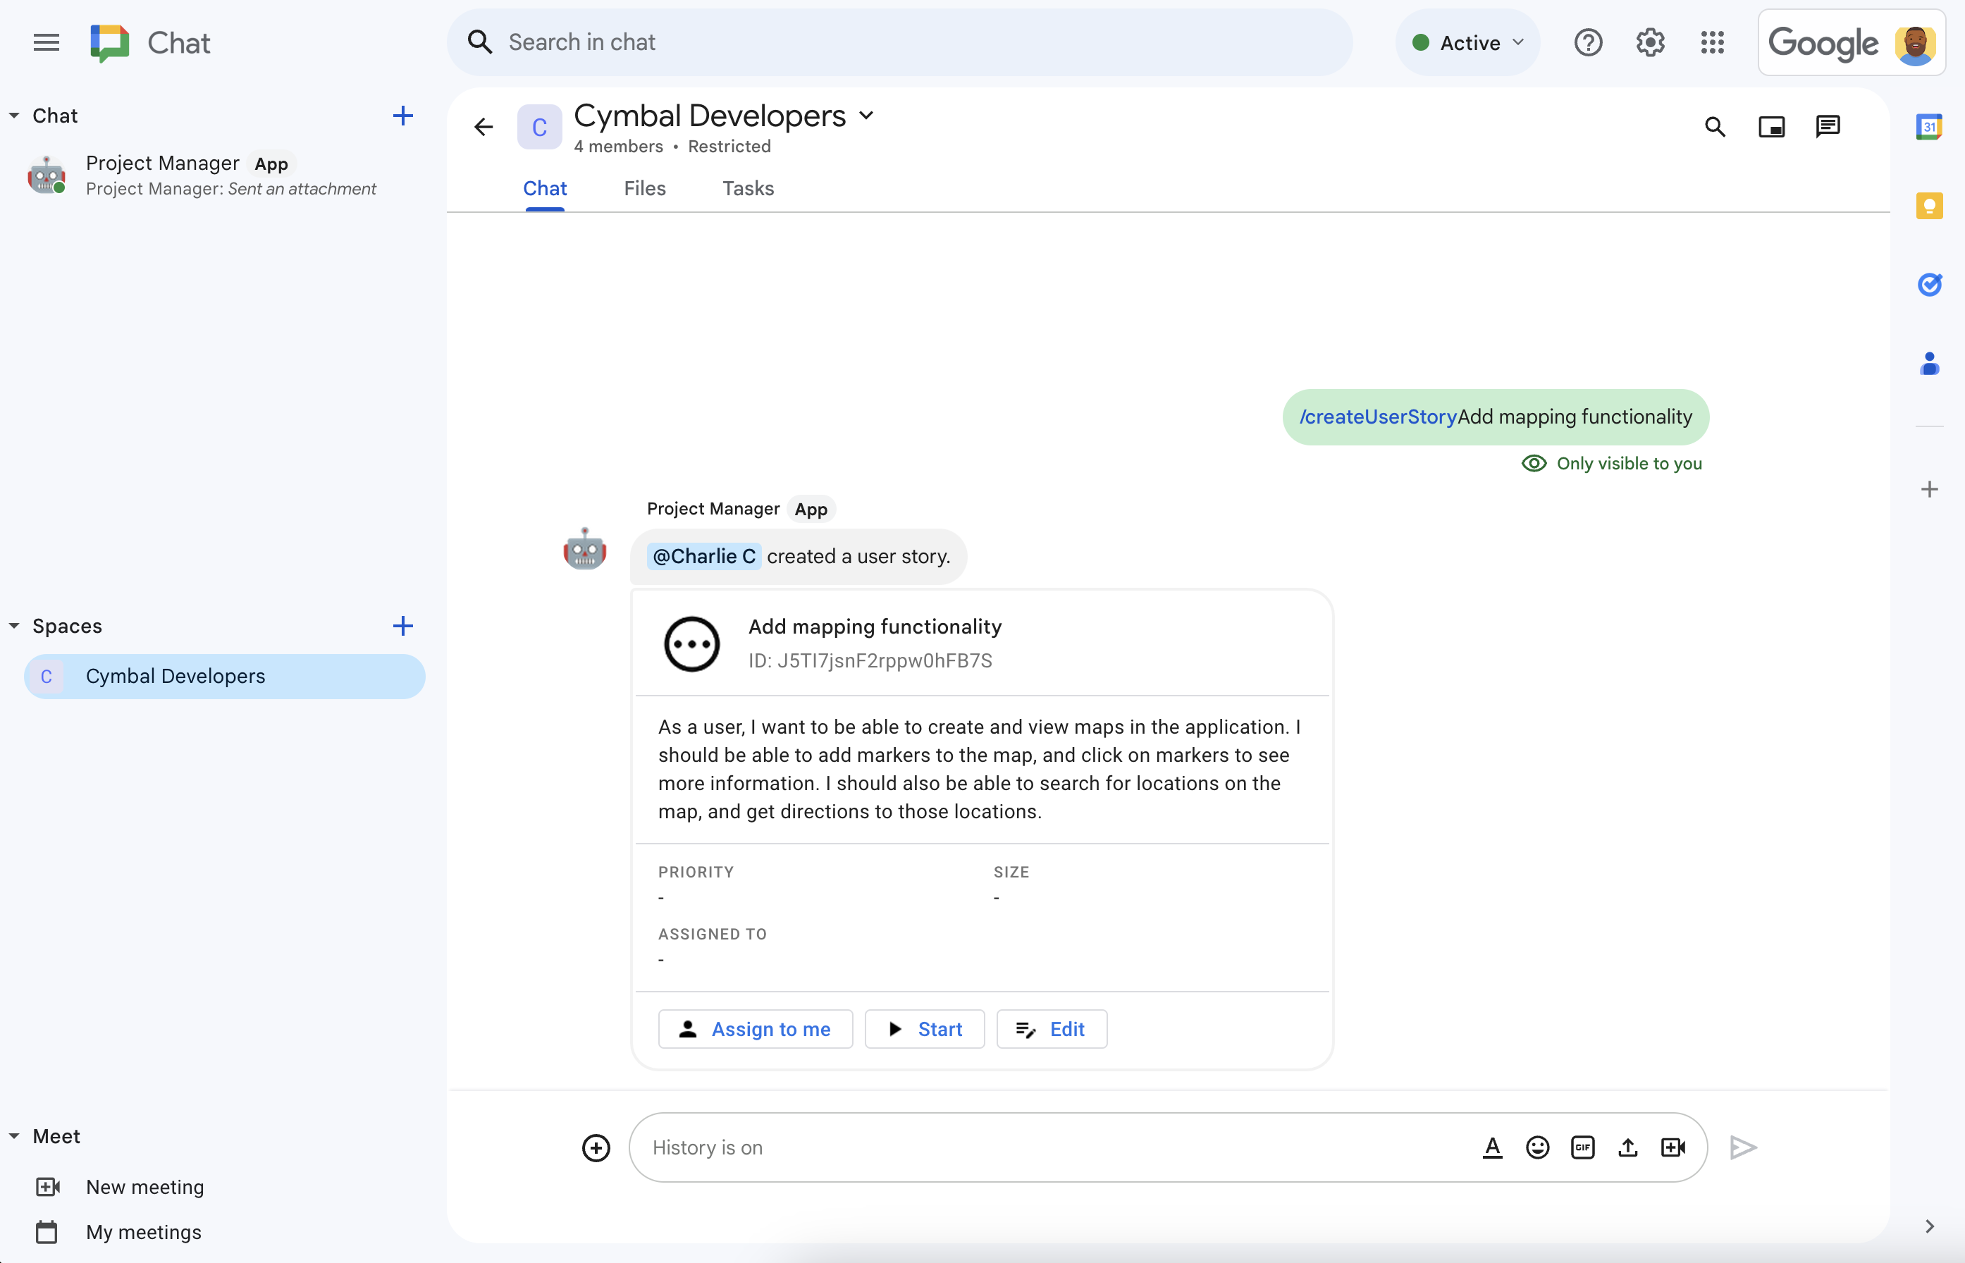Click the Start button on user story

(x=923, y=1028)
